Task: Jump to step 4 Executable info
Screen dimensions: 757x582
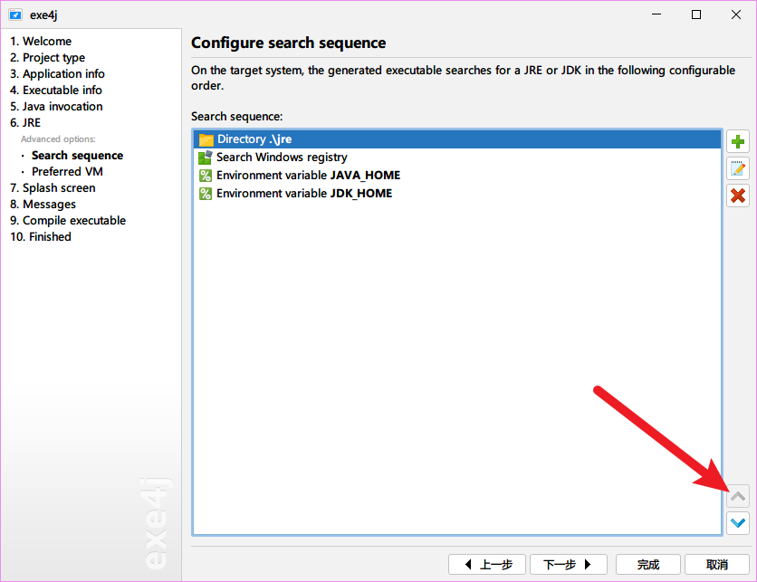Action: 56,91
